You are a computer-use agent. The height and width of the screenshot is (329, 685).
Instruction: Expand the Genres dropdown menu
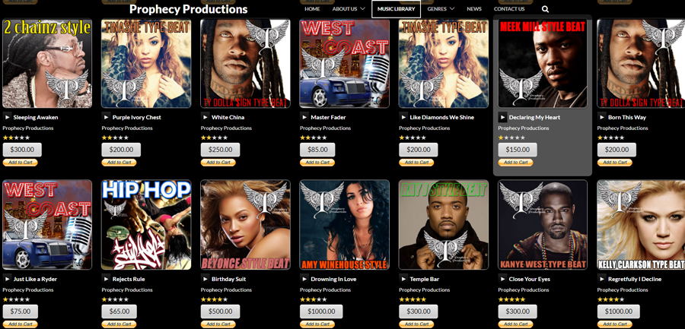(x=441, y=8)
